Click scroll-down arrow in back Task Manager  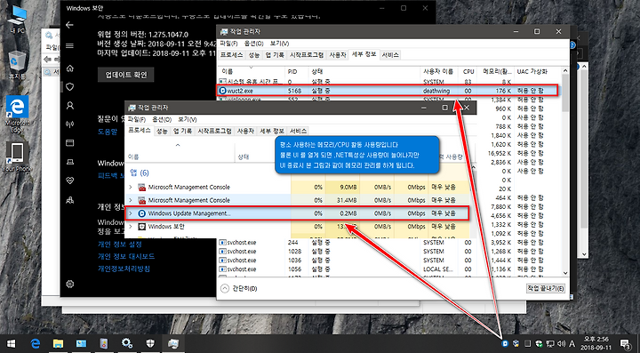[x=565, y=273]
